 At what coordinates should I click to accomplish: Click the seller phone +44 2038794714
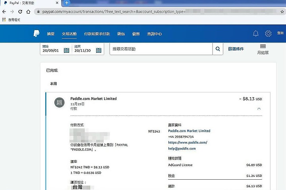click(x=181, y=136)
